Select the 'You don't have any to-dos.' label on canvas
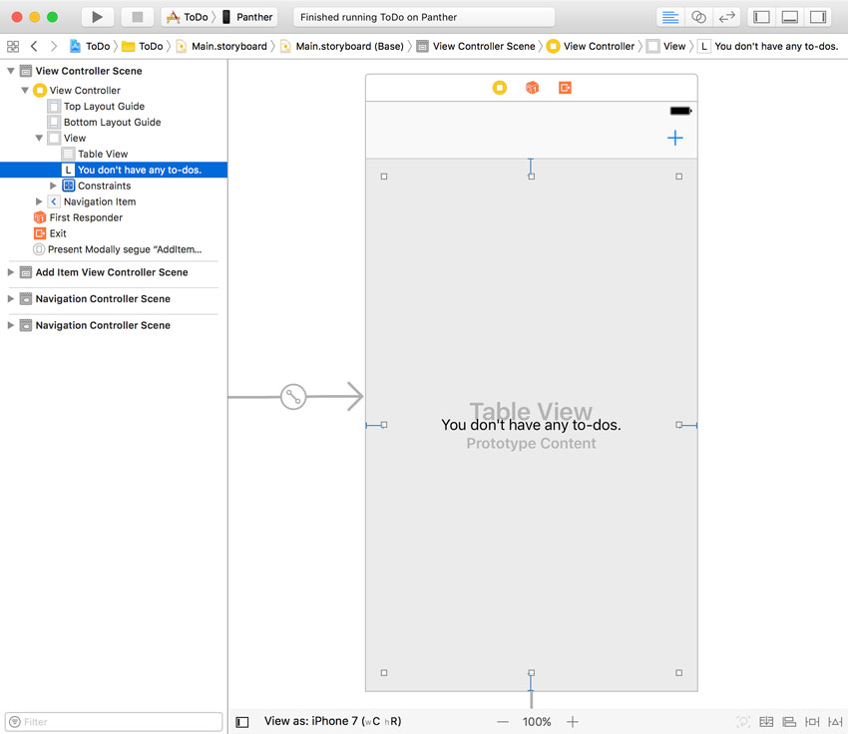 coord(531,425)
